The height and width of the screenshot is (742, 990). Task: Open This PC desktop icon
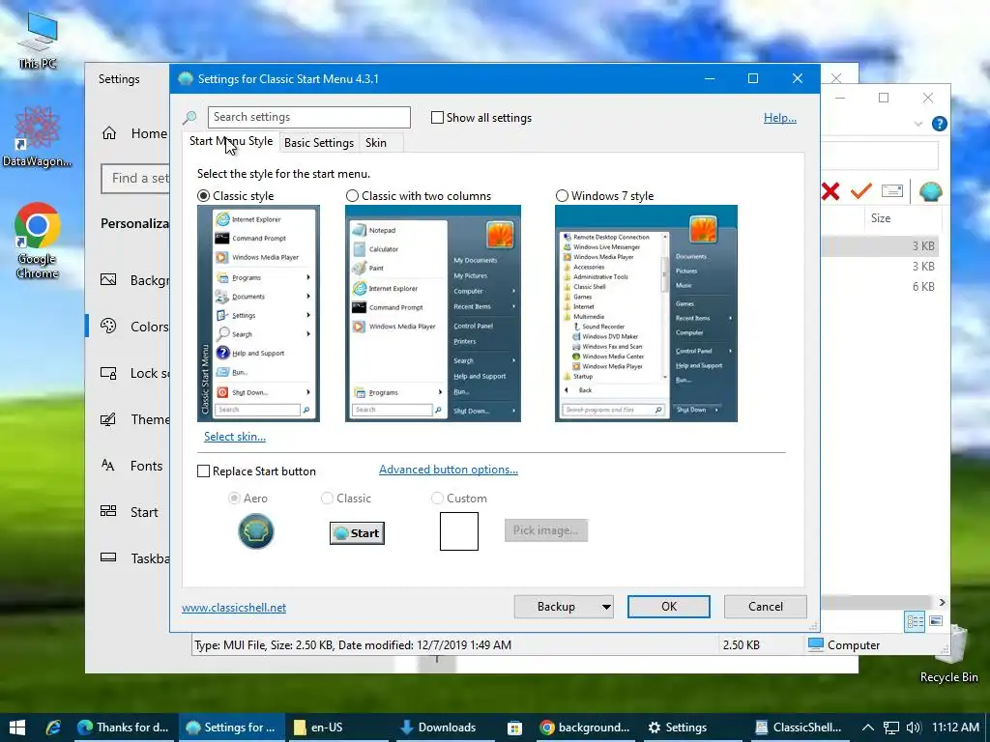pyautogui.click(x=38, y=39)
